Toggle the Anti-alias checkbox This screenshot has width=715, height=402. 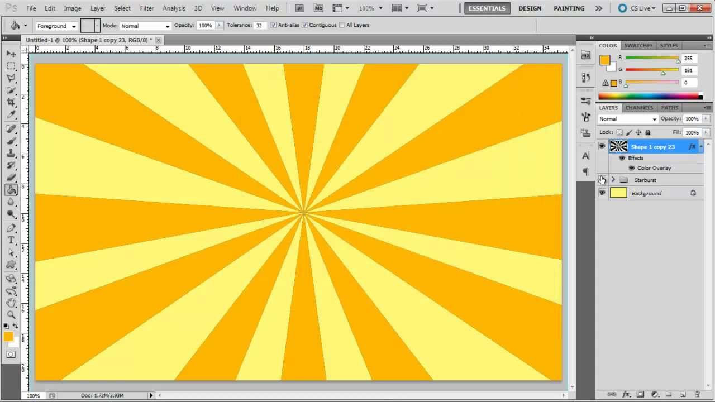click(x=273, y=25)
